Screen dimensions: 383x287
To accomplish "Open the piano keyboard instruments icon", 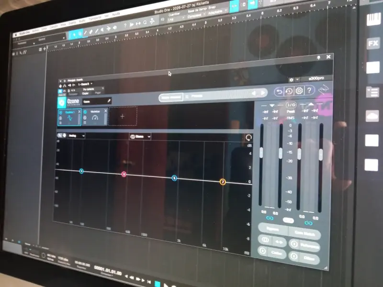I will (x=373, y=19).
